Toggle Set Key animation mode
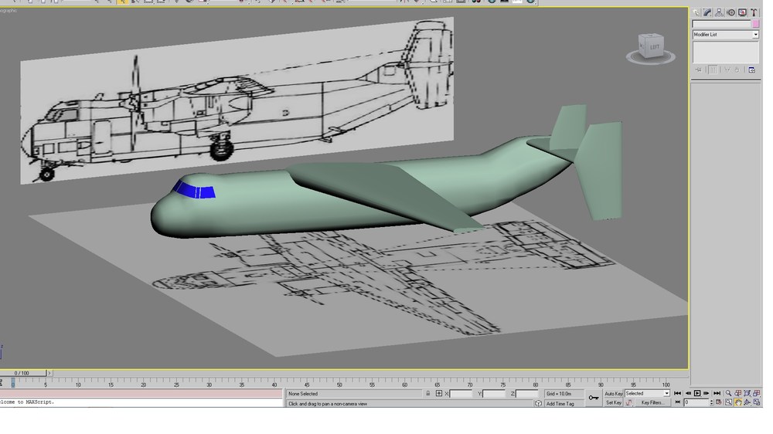The image size is (773, 434). tap(613, 402)
